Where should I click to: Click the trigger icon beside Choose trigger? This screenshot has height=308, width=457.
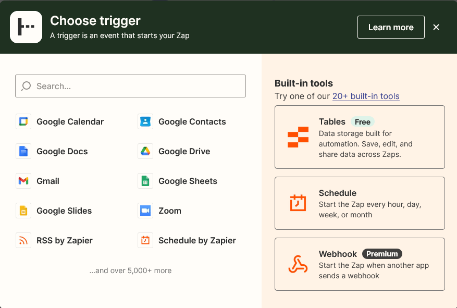26,27
